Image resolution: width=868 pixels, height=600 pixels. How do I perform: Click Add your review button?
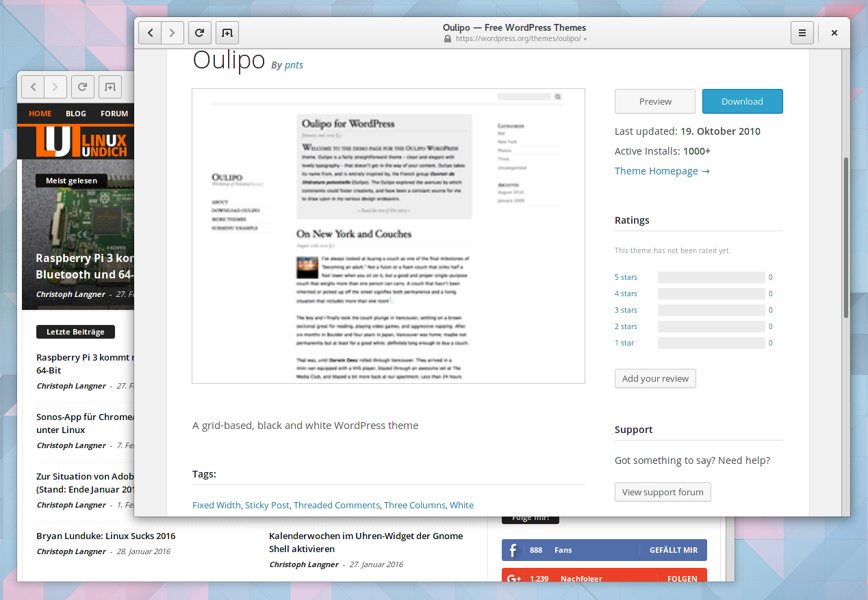click(655, 378)
